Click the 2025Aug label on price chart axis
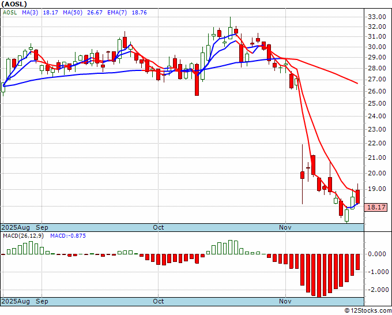 [x=16, y=227]
